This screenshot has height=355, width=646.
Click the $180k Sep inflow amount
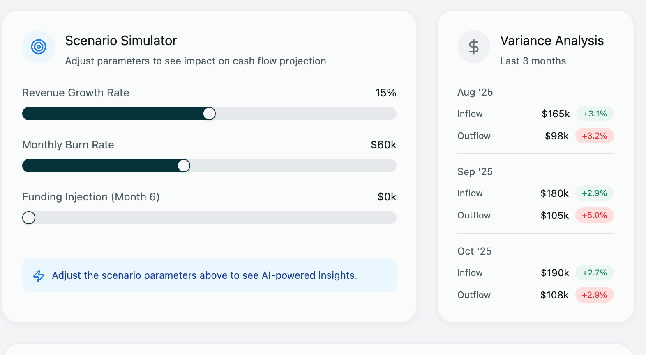click(x=554, y=193)
